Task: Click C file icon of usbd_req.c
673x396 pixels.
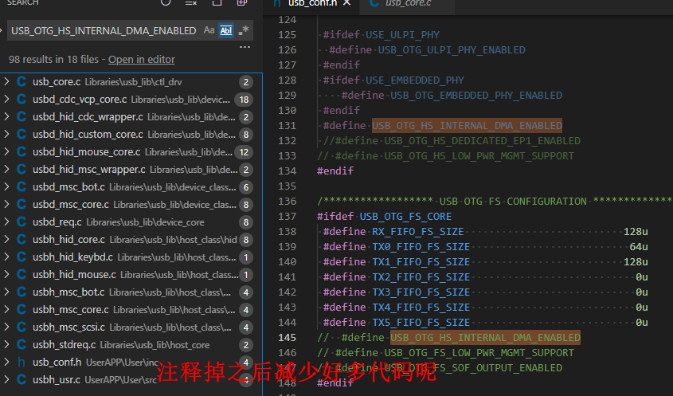Action: (22, 222)
